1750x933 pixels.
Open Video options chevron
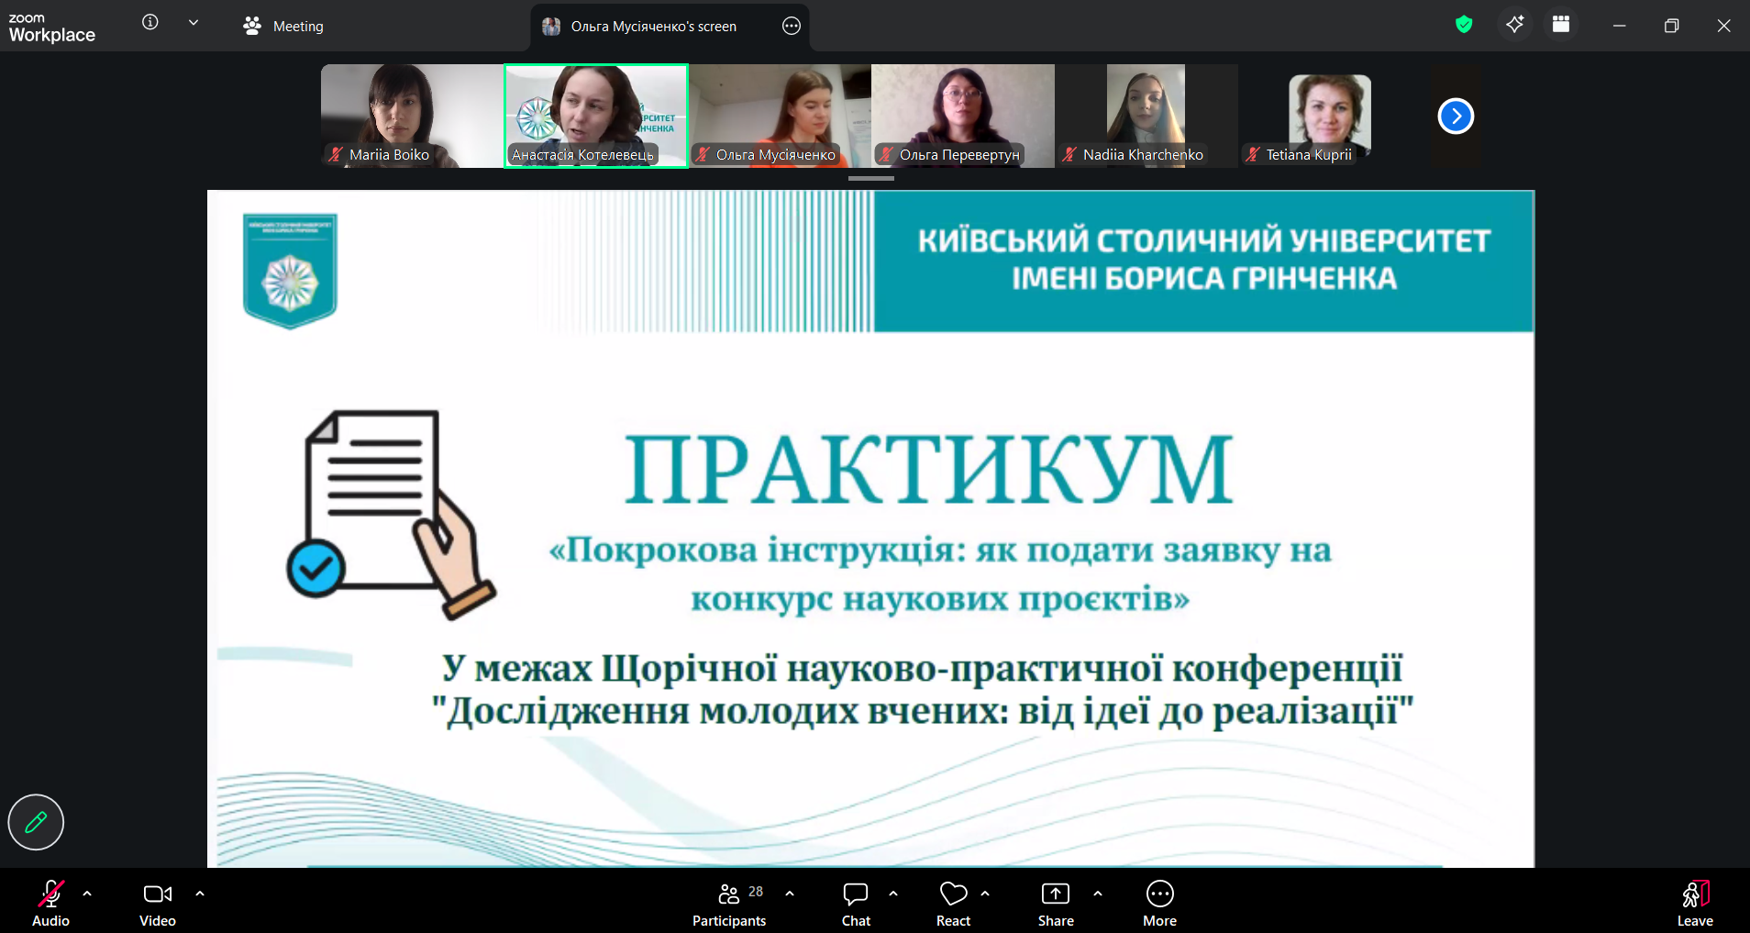[199, 894]
